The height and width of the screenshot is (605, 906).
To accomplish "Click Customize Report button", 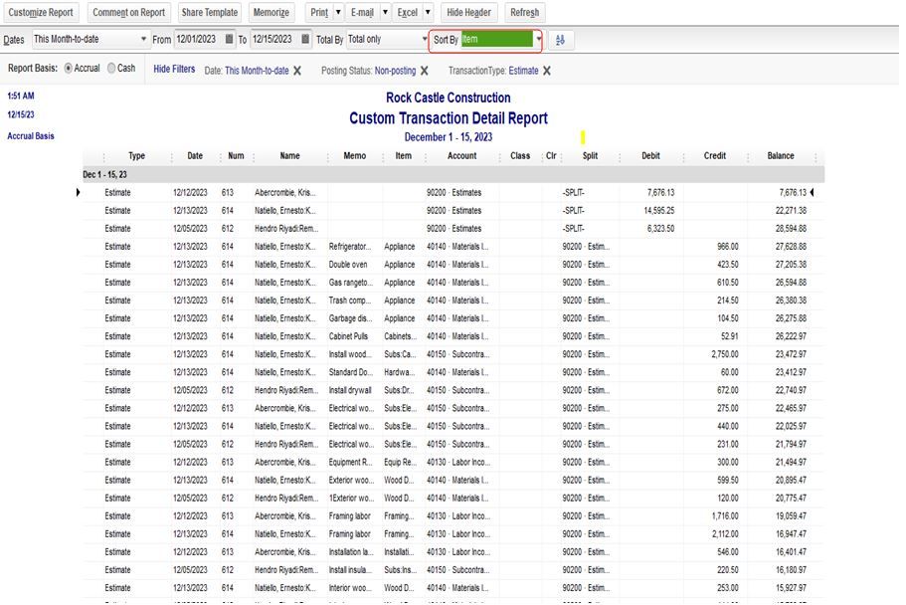I will [x=41, y=12].
